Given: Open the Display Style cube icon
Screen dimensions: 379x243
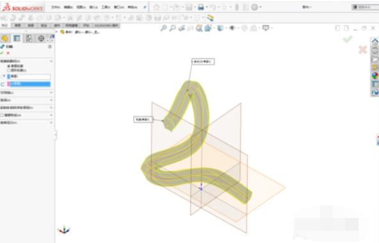Looking at the screenshot, I should [x=220, y=28].
